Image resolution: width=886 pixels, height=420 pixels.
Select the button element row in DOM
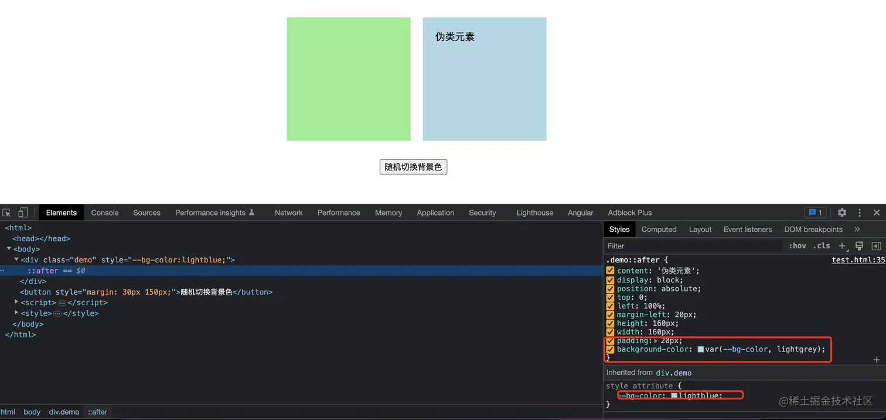pyautogui.click(x=146, y=292)
